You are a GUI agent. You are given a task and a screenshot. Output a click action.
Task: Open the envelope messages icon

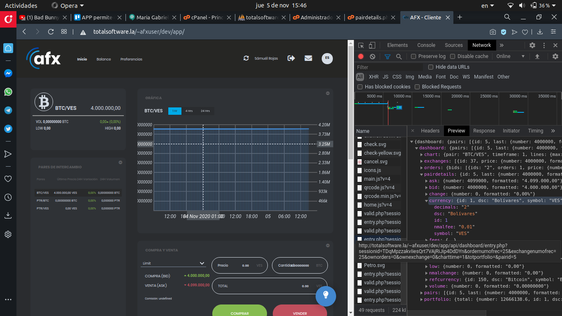(308, 58)
